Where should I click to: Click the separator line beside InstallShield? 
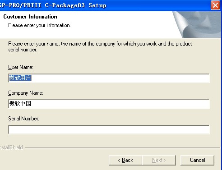tap(122, 148)
